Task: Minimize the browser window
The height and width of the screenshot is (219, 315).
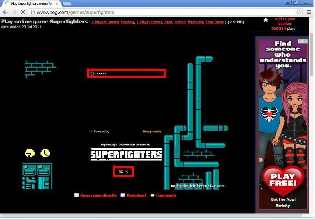Action: 288,3
